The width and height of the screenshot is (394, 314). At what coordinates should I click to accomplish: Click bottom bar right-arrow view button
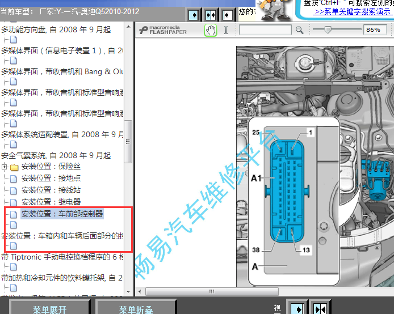(297, 308)
